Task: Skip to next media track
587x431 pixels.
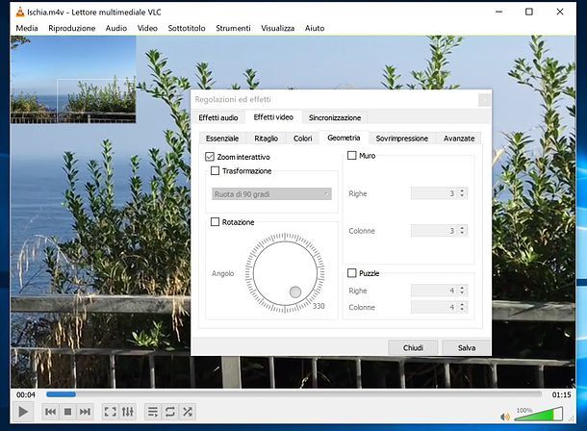Action: coord(85,412)
